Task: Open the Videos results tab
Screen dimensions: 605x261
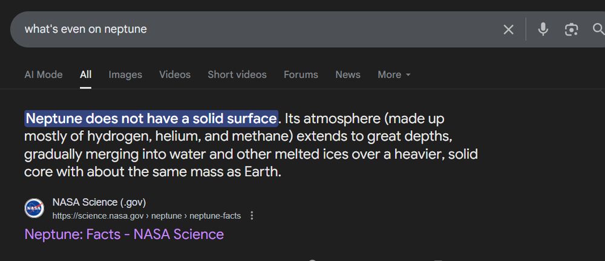Action: tap(175, 75)
